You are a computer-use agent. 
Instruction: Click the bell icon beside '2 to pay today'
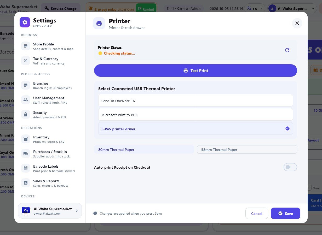[x=91, y=9]
